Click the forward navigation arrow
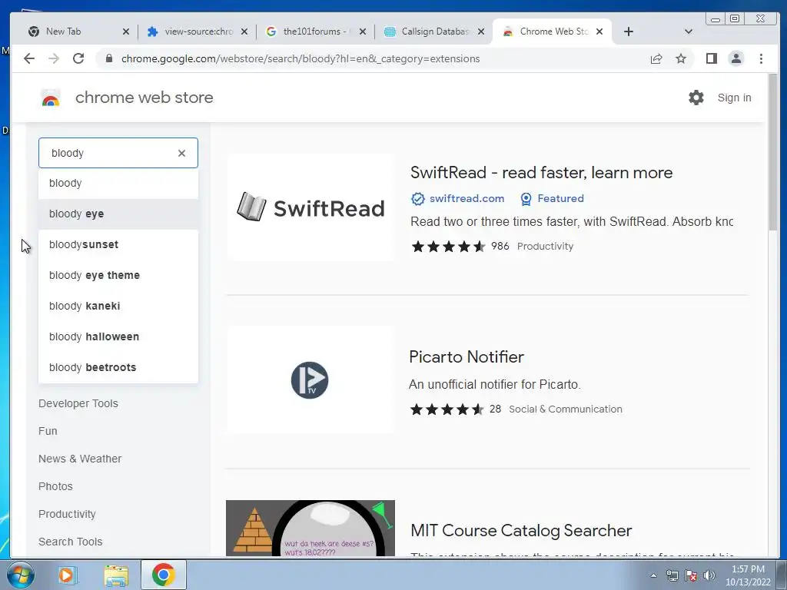This screenshot has height=590, width=787. 54,58
